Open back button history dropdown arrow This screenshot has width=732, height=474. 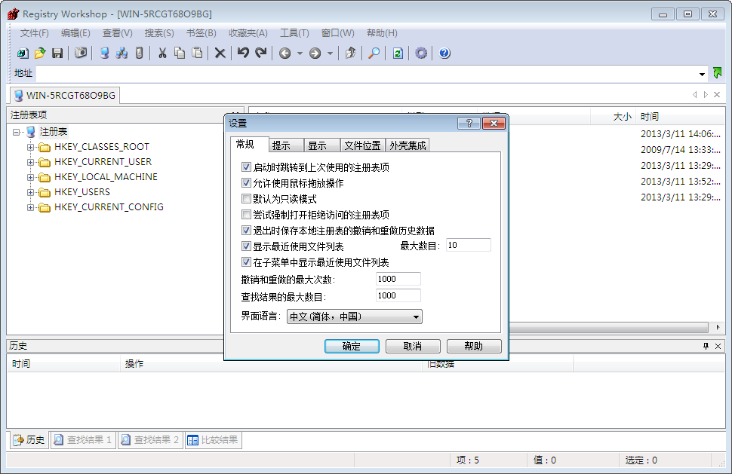(x=300, y=54)
